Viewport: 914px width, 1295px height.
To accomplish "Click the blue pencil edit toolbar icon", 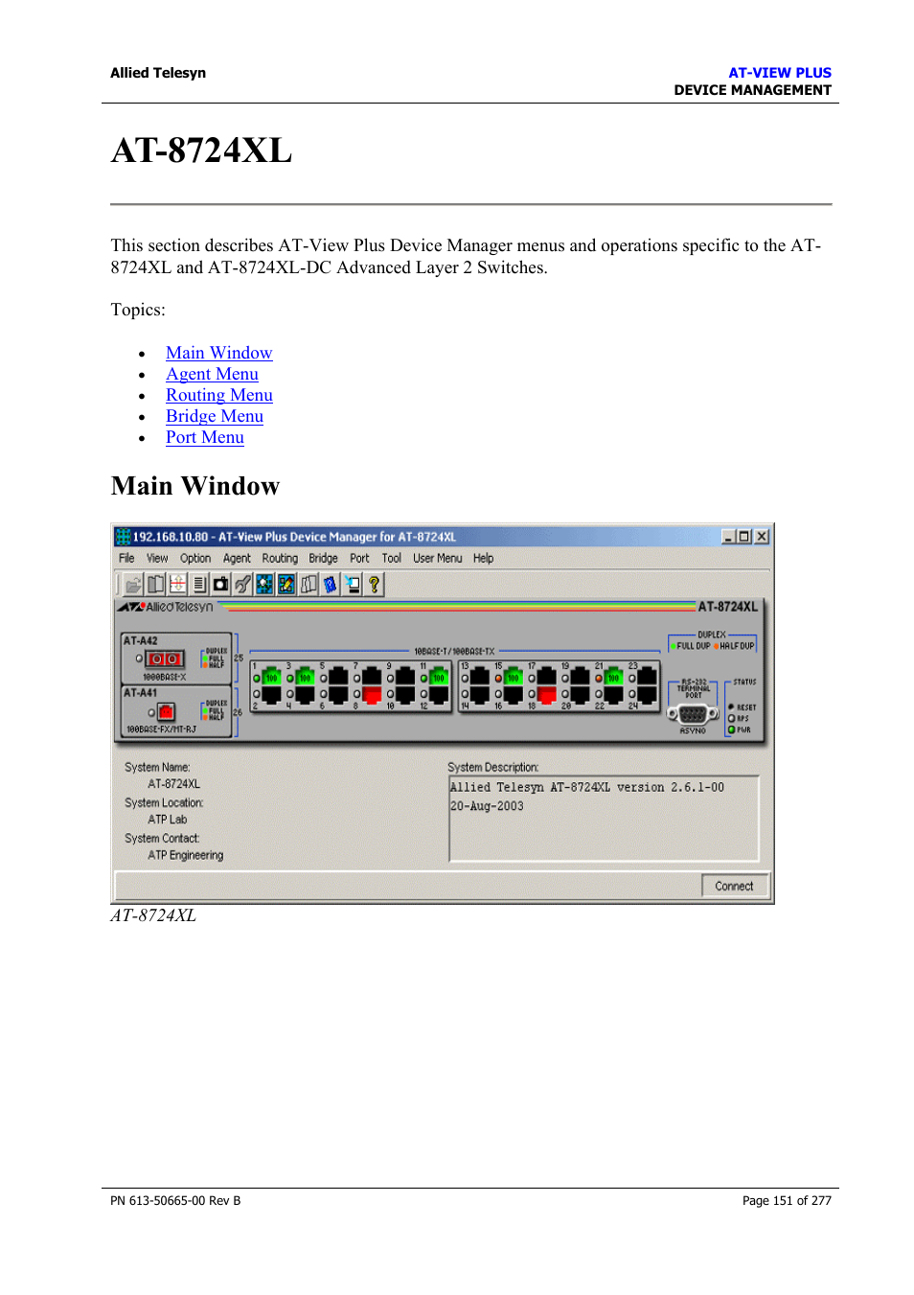I will tap(286, 584).
